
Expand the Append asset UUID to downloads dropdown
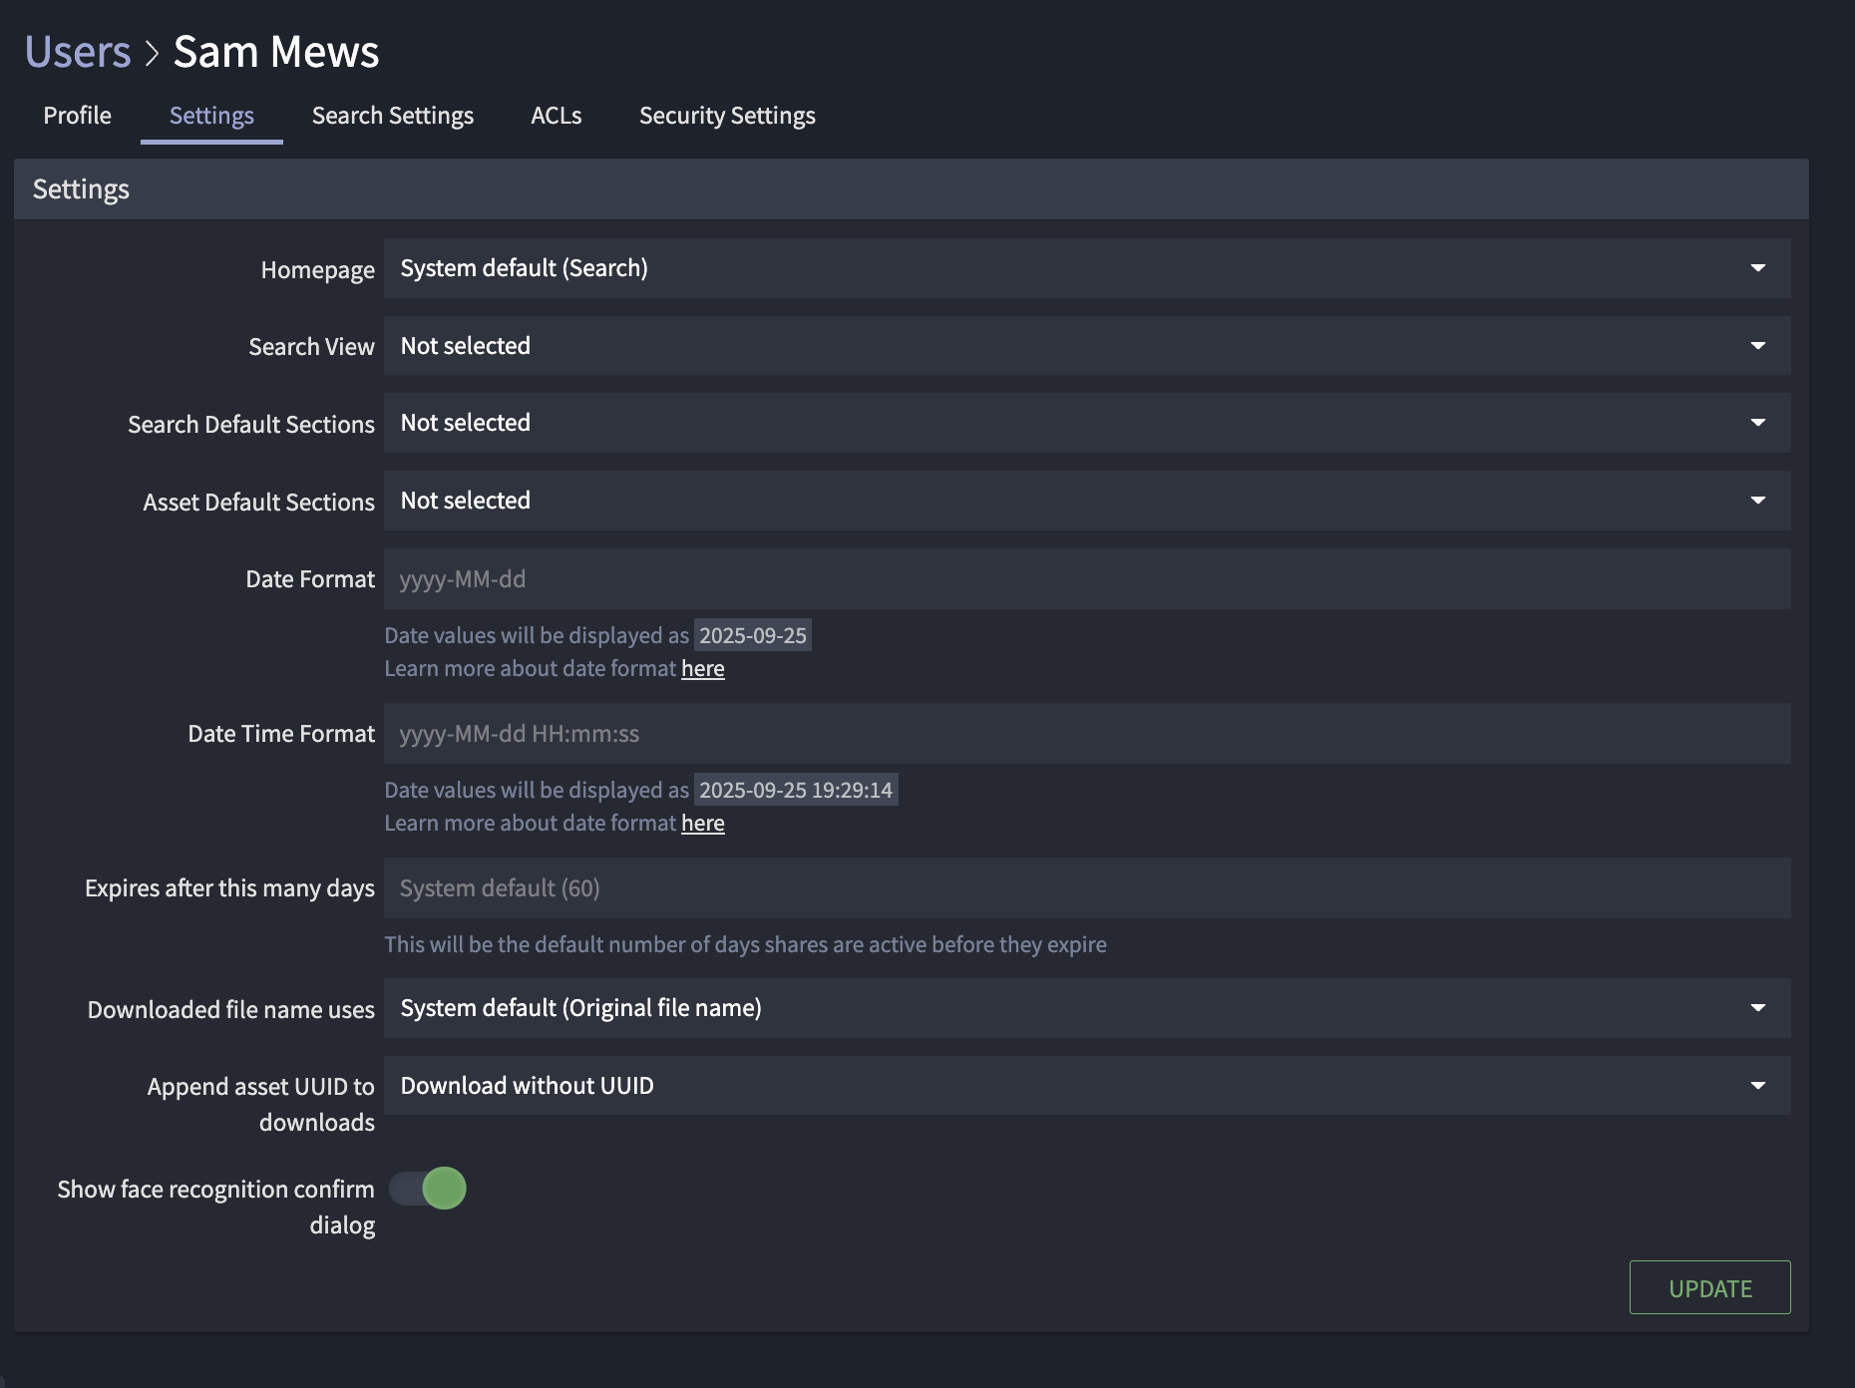(1086, 1085)
